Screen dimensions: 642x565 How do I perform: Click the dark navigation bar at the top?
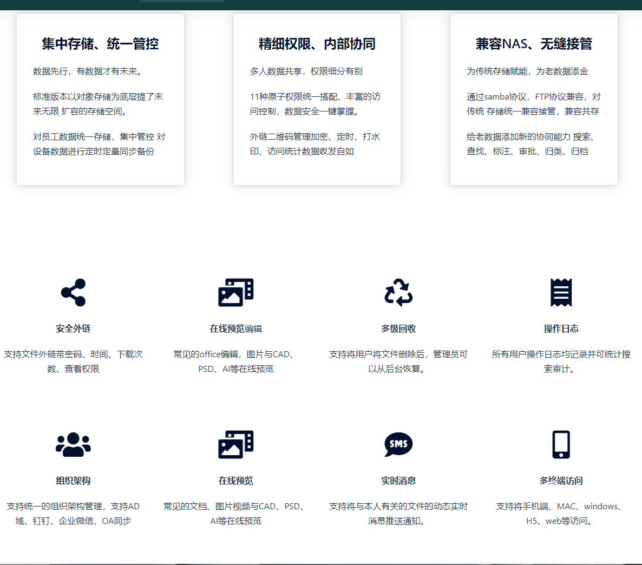pos(321,4)
